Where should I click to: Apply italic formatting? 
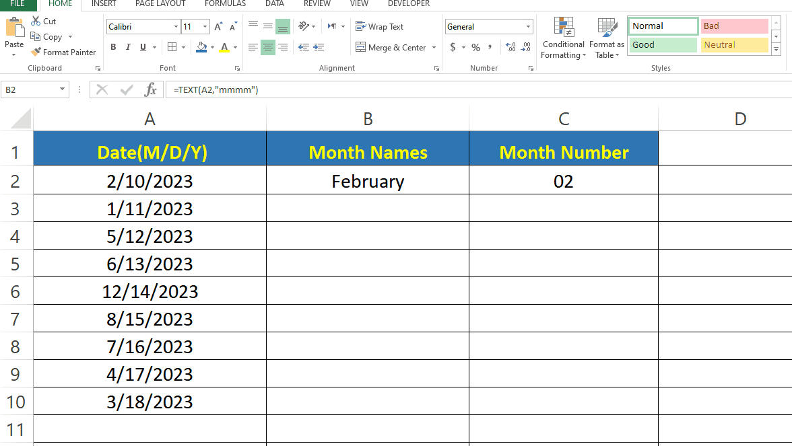point(128,47)
